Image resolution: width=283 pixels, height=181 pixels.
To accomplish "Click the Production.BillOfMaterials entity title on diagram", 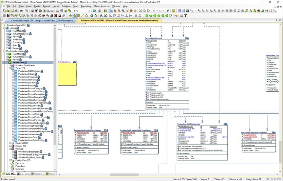I will (x=188, y=124).
